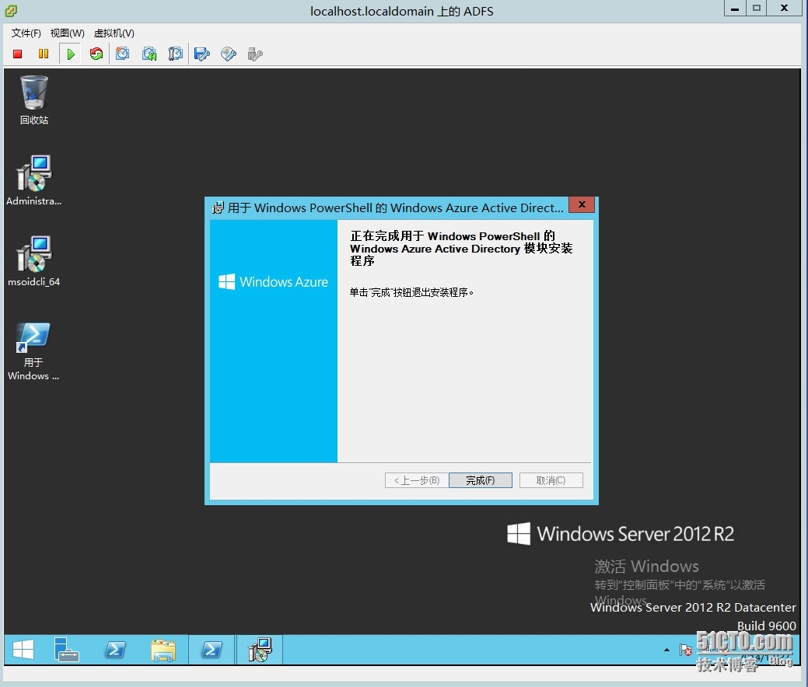Switch to the running PowerShell taskbar window
Viewport: 808px width, 687px height.
coord(212,650)
